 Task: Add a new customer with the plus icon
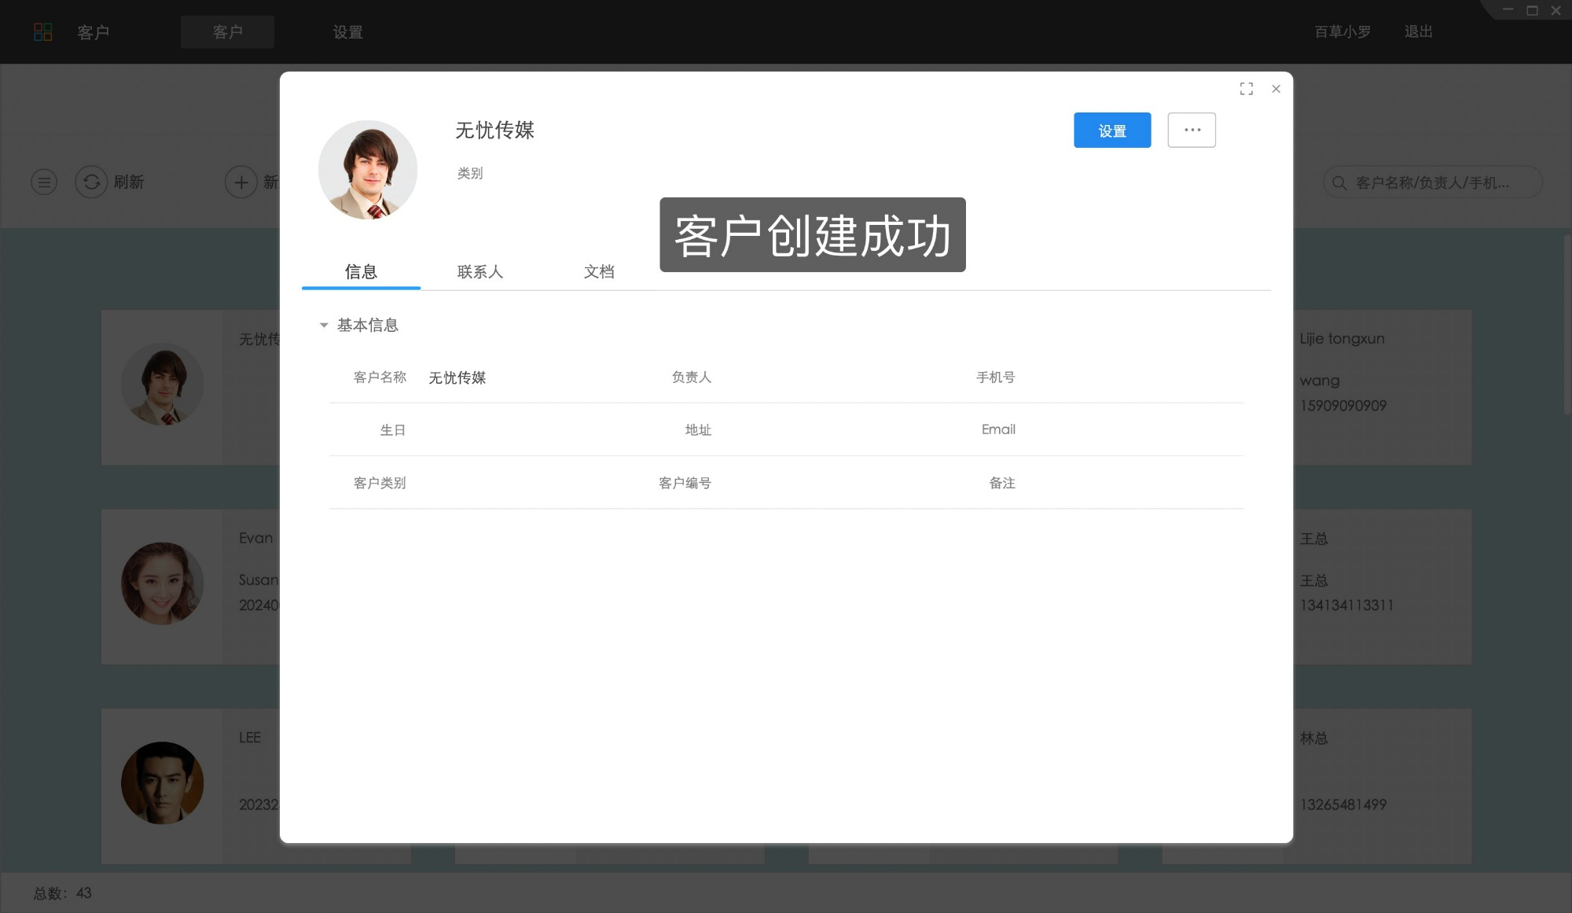click(241, 182)
